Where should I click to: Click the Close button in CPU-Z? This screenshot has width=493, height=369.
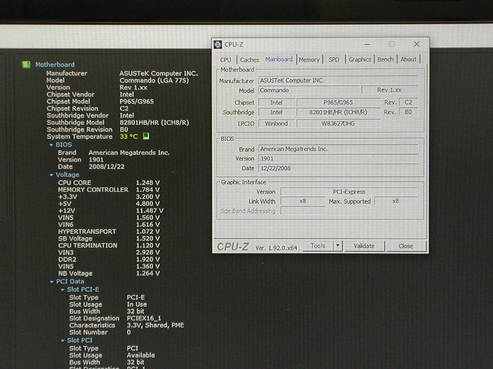click(x=405, y=246)
